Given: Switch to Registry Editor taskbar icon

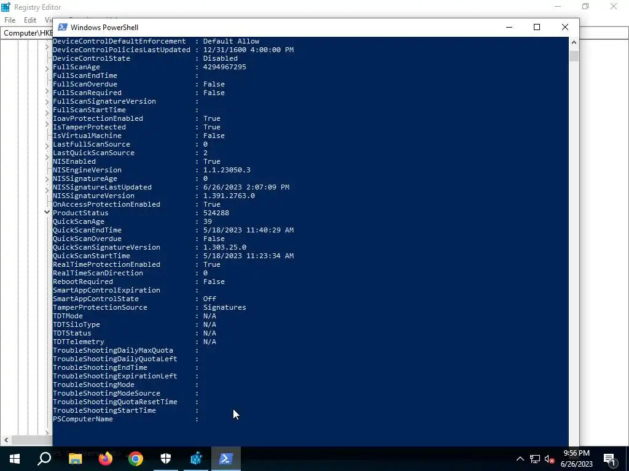Looking at the screenshot, I should point(196,459).
